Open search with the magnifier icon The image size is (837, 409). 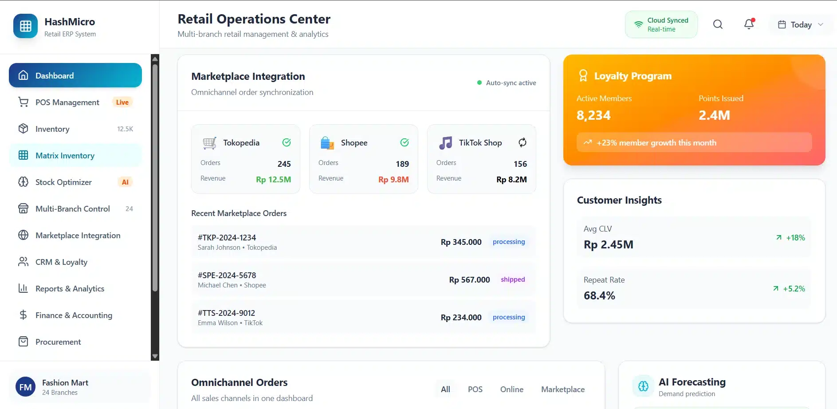tap(718, 24)
